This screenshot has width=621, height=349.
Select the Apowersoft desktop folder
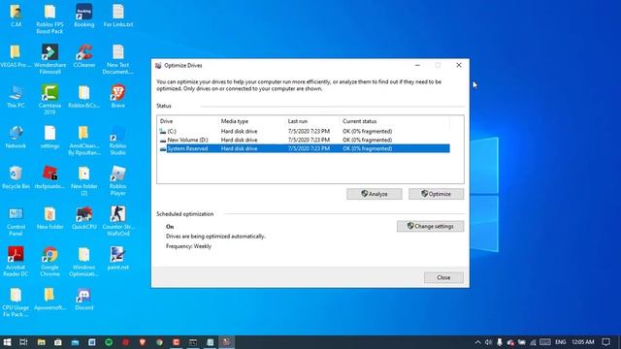49,300
